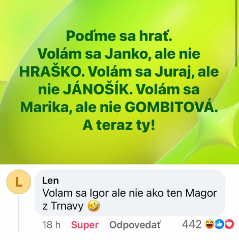Image resolution: width=239 pixels, height=240 pixels.
Task: Click the haha laughing reaction icon
Action: tap(209, 224)
